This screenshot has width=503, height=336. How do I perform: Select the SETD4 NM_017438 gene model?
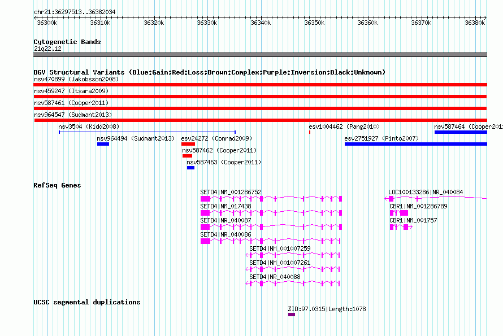[x=271, y=213]
